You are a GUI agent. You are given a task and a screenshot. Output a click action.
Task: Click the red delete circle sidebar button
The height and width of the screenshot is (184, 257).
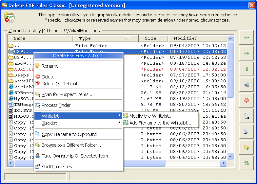point(247,100)
